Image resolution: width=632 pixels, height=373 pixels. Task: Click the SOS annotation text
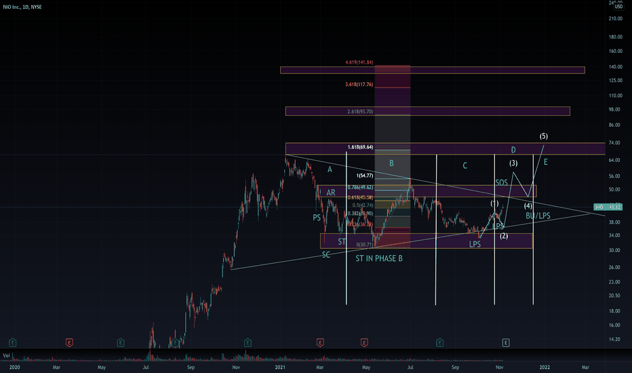501,182
